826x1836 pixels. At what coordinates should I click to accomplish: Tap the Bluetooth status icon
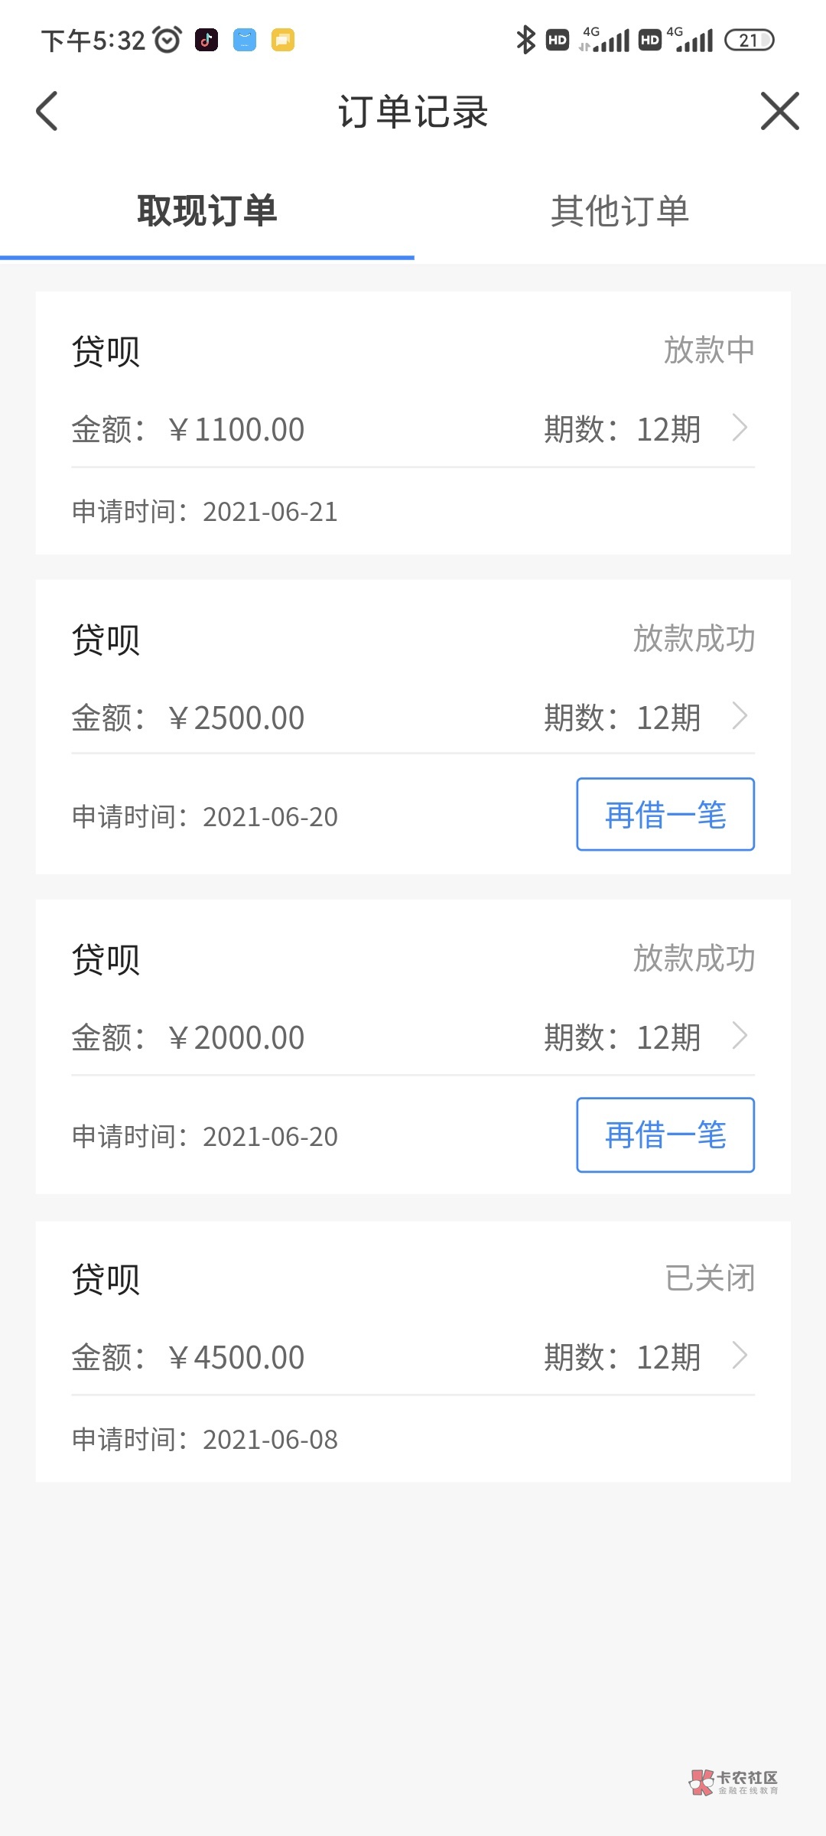click(525, 40)
